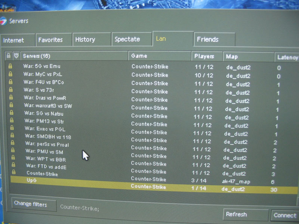Pick the server War: S vs 73r
The width and height of the screenshot is (299, 224).
tap(39, 90)
